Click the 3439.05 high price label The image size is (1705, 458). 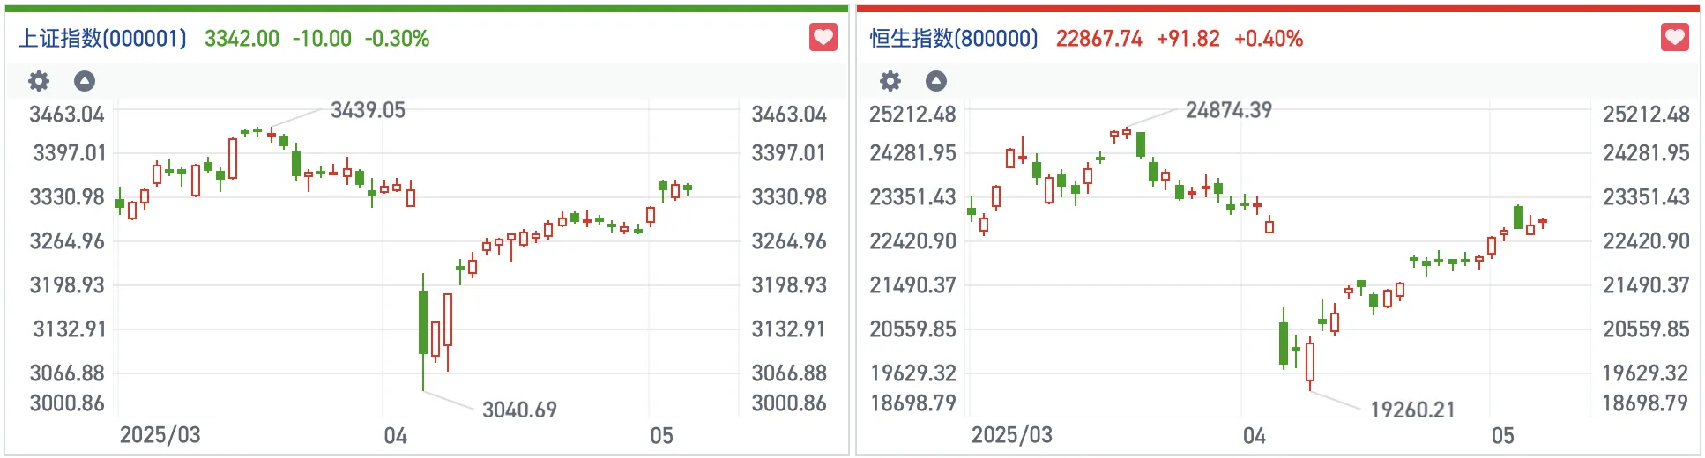click(x=368, y=110)
